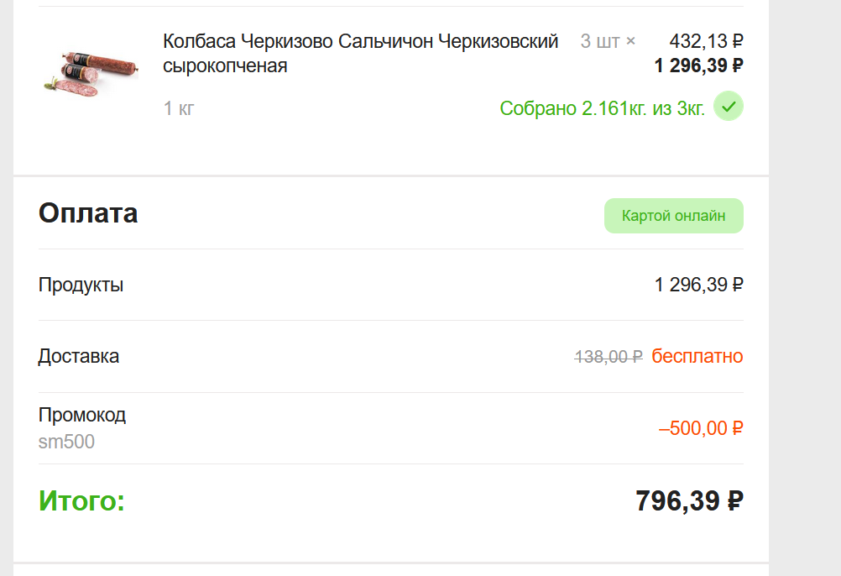The width and height of the screenshot is (841, 576).
Task: Click the Оплата section heading
Action: click(88, 213)
